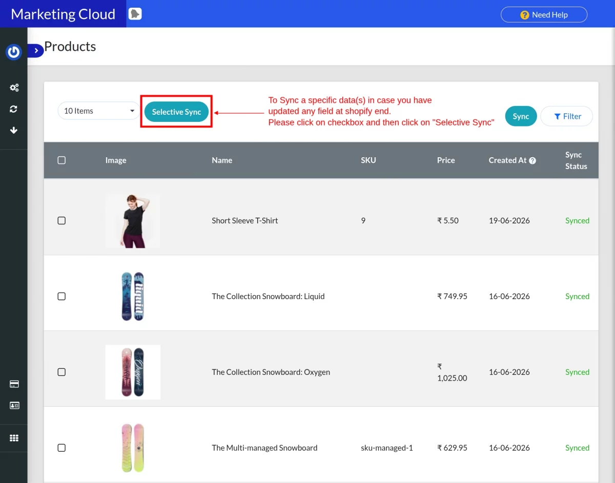Screen dimensions: 615x483
Task: Click the ID card sidebar icon
Action: pos(14,406)
